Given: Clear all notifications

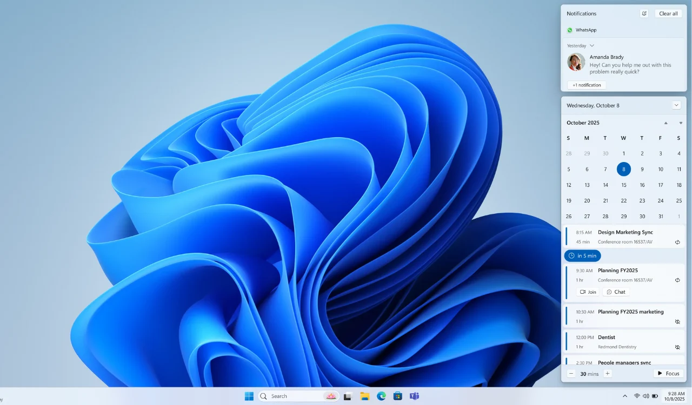Looking at the screenshot, I should (x=668, y=13).
